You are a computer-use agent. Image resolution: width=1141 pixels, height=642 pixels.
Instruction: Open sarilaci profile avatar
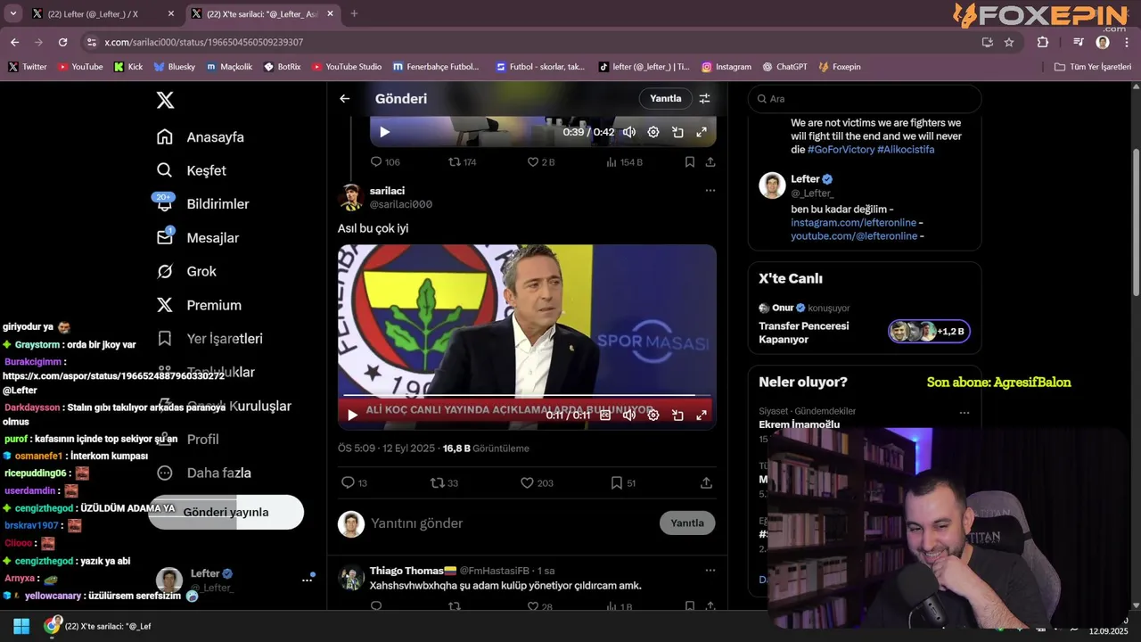coord(351,197)
